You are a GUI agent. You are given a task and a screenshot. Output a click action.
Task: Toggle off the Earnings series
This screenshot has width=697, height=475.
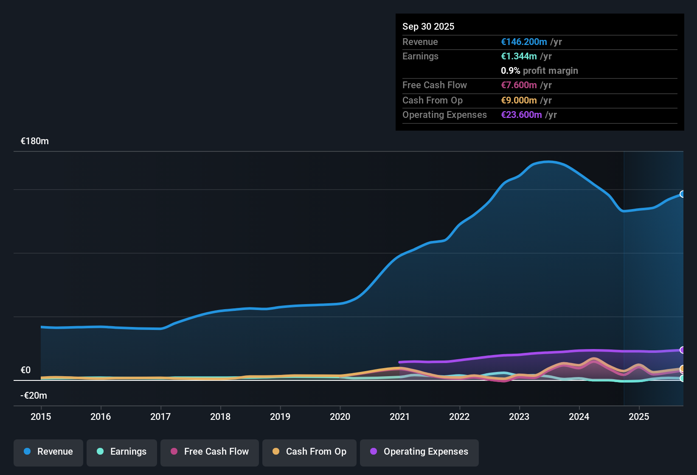pyautogui.click(x=121, y=452)
